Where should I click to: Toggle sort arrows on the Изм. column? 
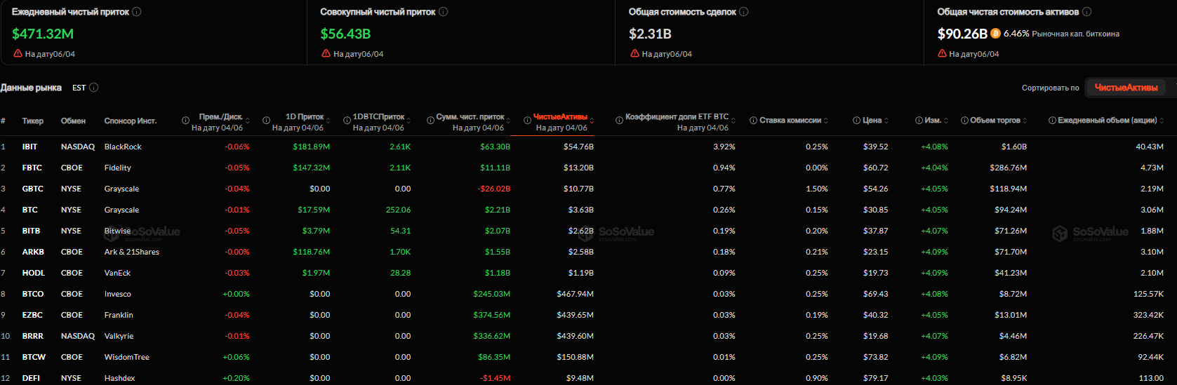(x=946, y=121)
